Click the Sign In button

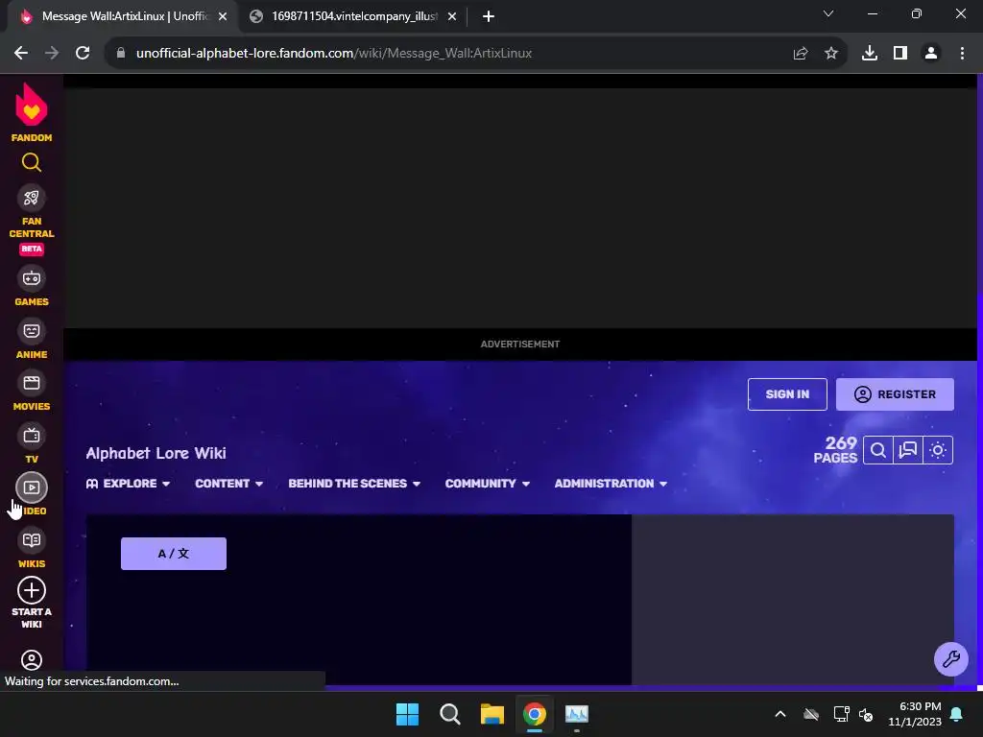tap(787, 394)
